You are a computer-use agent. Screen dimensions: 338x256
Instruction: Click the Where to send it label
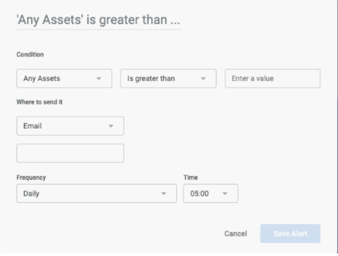39,102
